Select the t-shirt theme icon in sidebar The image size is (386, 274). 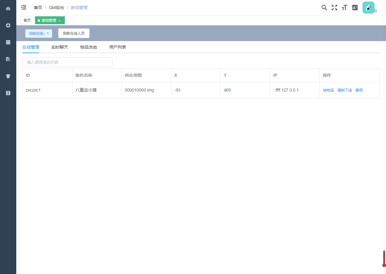pyautogui.click(x=8, y=76)
